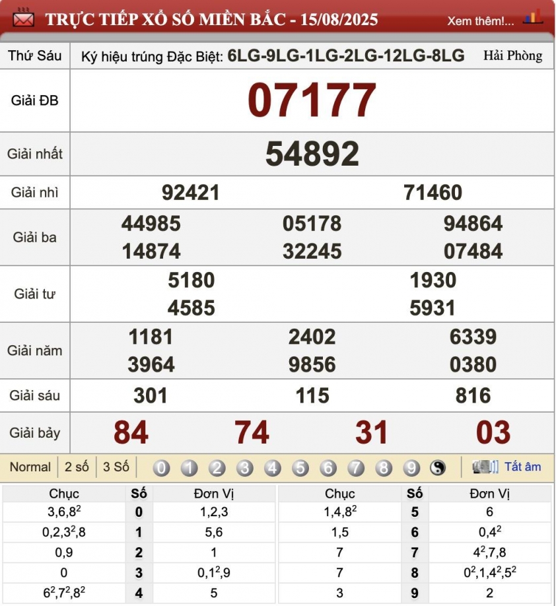556x606 pixels.
Task: Click the special prize number 07177
Action: click(312, 100)
